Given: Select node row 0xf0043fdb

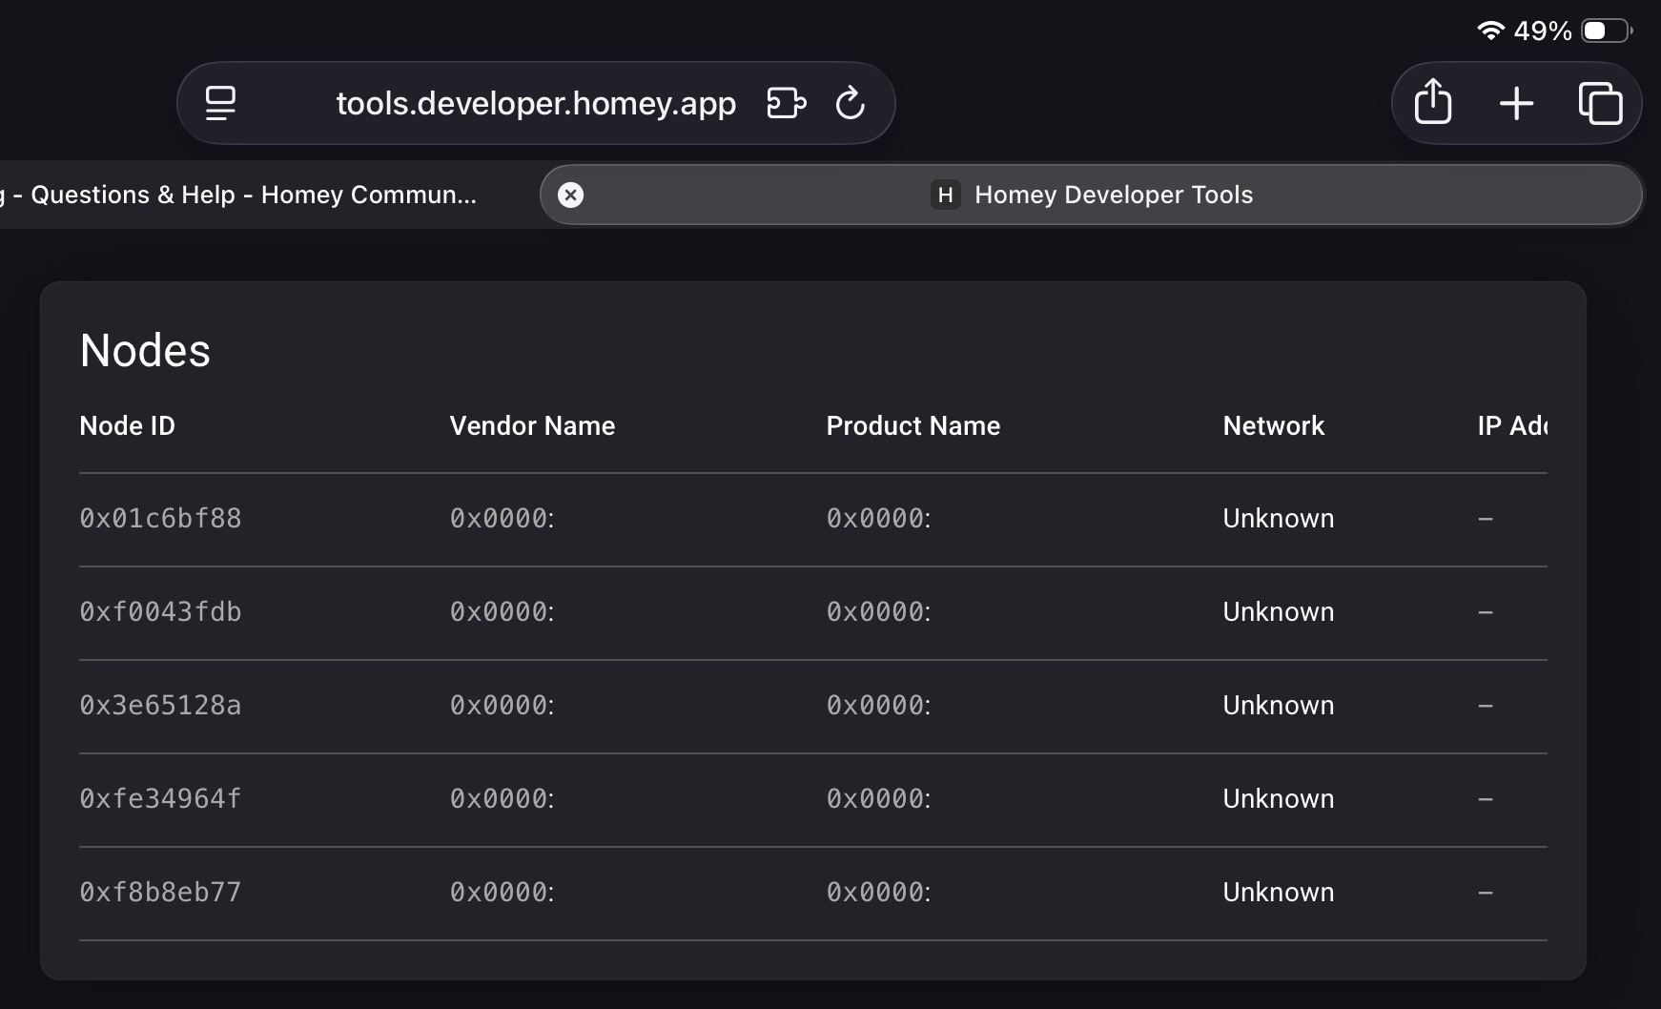Looking at the screenshot, I should click(x=160, y=612).
